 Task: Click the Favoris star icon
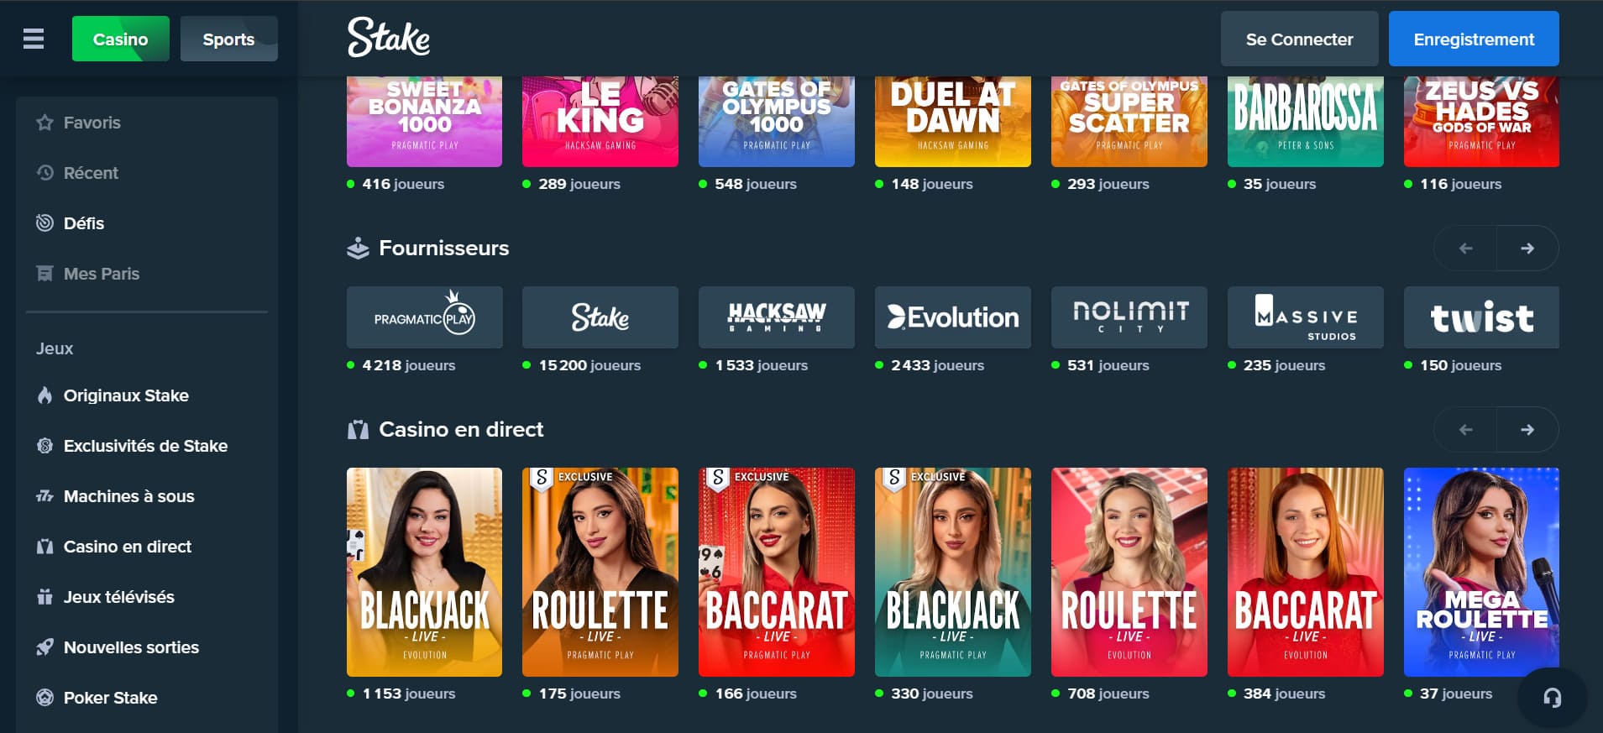coord(45,123)
